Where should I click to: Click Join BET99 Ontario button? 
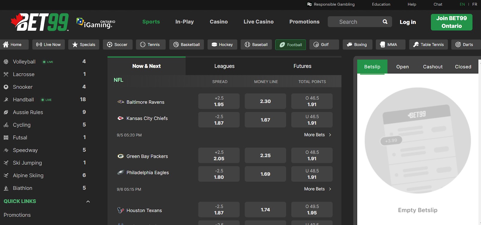click(x=452, y=22)
